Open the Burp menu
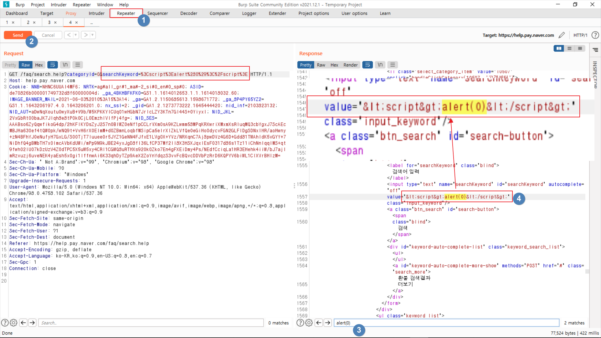 tap(20, 5)
